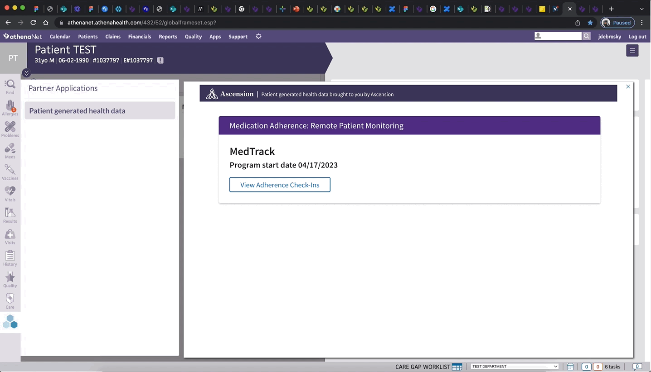This screenshot has width=651, height=372.
Task: Open the browser three-dot menu
Action: [x=642, y=22]
